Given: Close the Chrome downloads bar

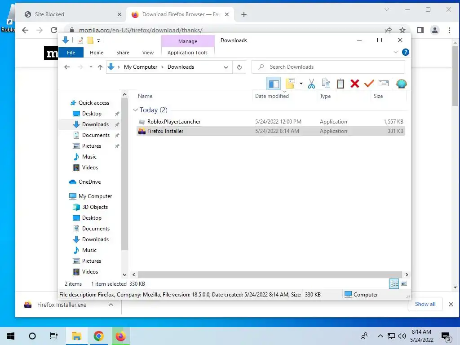Looking at the screenshot, I should 451,304.
